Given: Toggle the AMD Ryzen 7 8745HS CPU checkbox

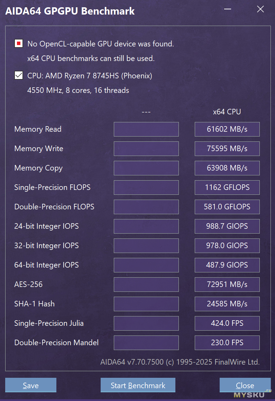Looking at the screenshot, I should [19, 76].
